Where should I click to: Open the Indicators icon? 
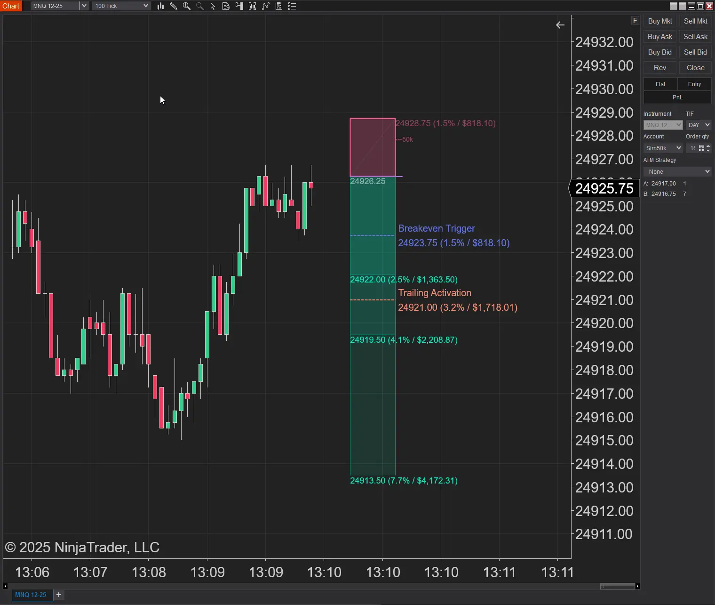click(x=252, y=6)
